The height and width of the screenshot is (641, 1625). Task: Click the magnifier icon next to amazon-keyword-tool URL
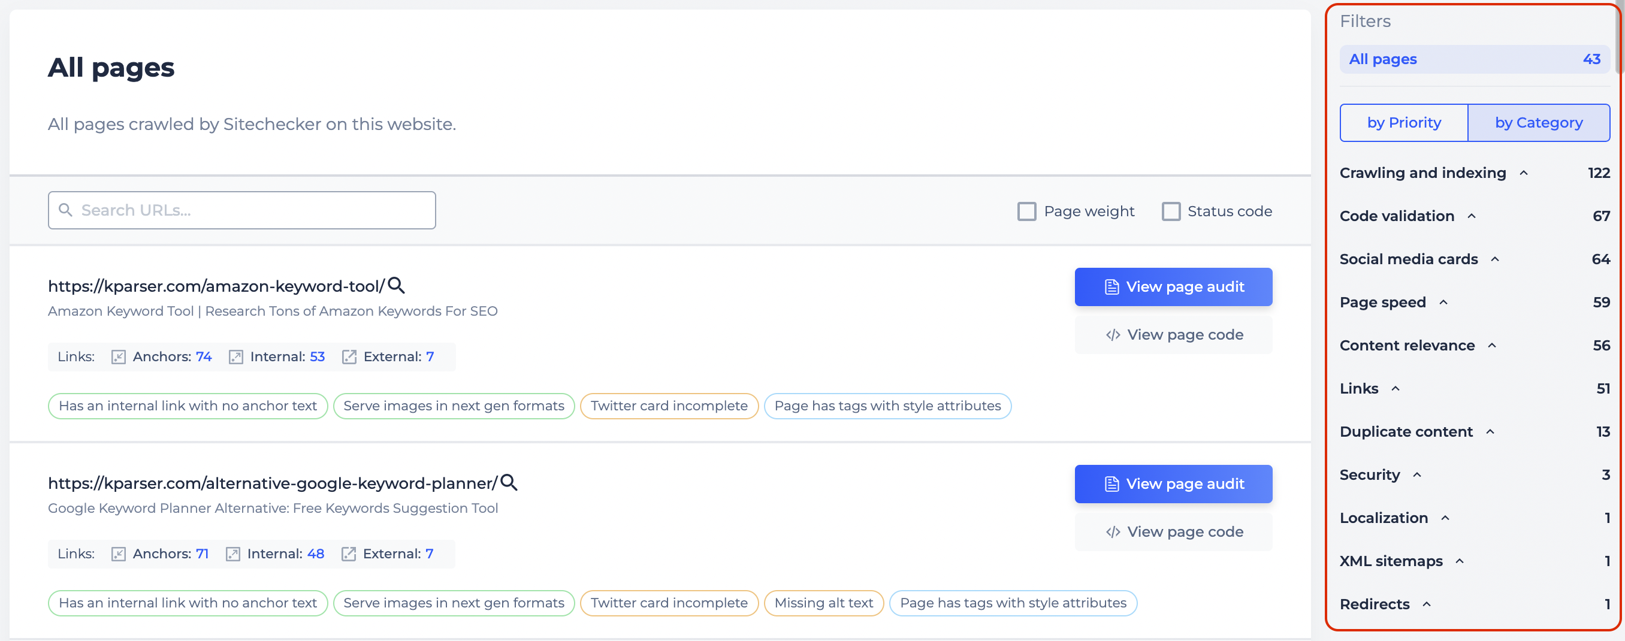[x=396, y=285]
